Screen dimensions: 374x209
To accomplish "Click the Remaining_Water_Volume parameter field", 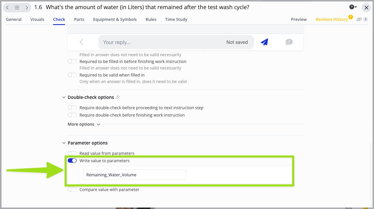I will pos(134,175).
